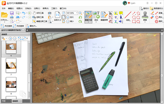Click the magnifier zoom-in tool icon

pyautogui.click(x=80, y=13)
